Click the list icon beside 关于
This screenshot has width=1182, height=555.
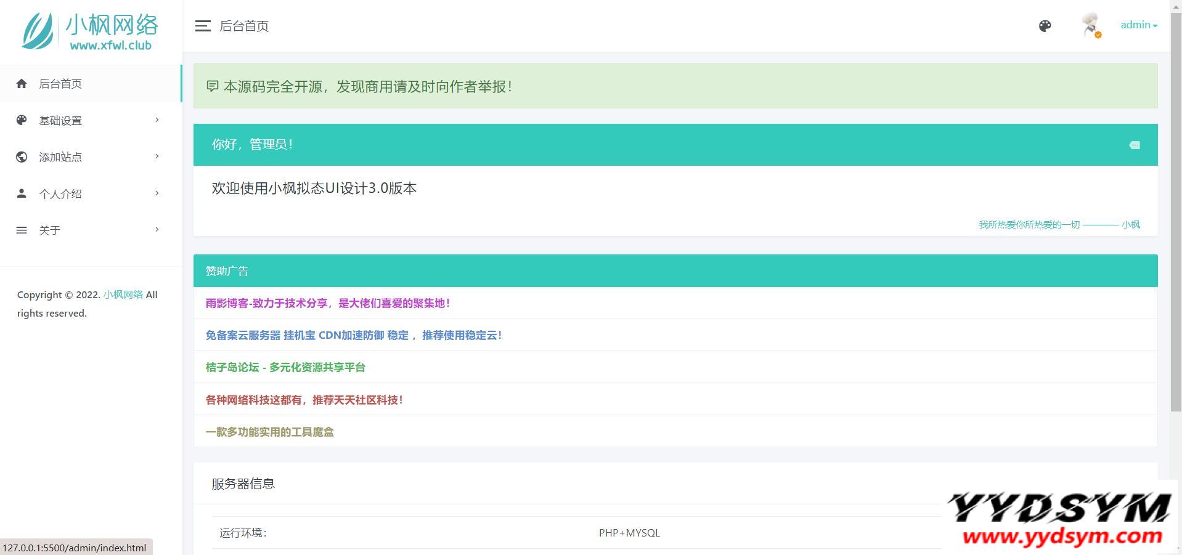pos(22,230)
